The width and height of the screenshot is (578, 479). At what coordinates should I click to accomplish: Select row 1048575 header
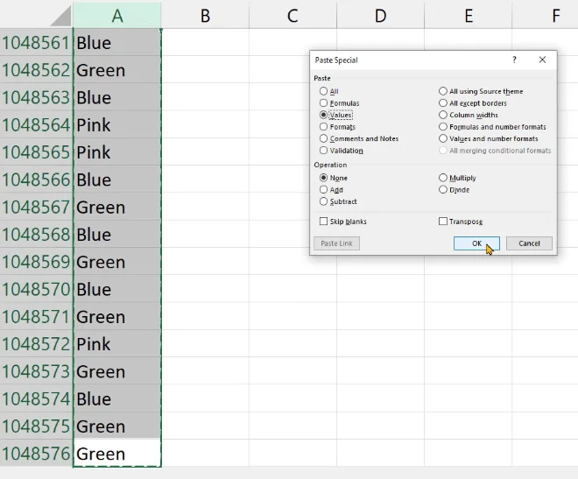pyautogui.click(x=36, y=426)
